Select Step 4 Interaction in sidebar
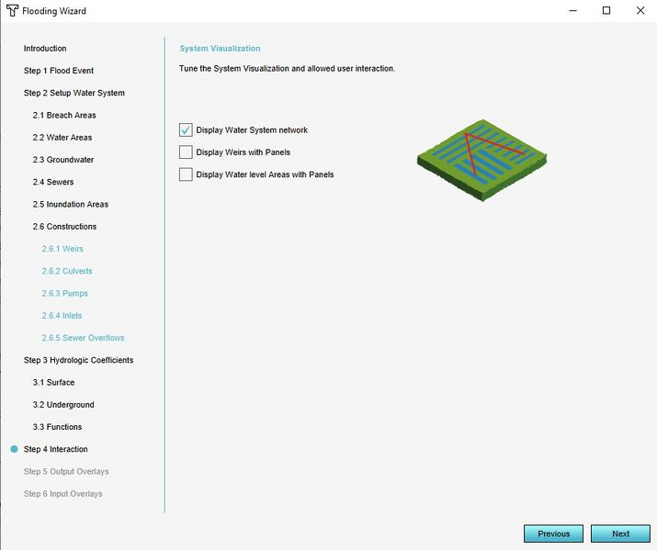The height and width of the screenshot is (550, 657). click(56, 449)
